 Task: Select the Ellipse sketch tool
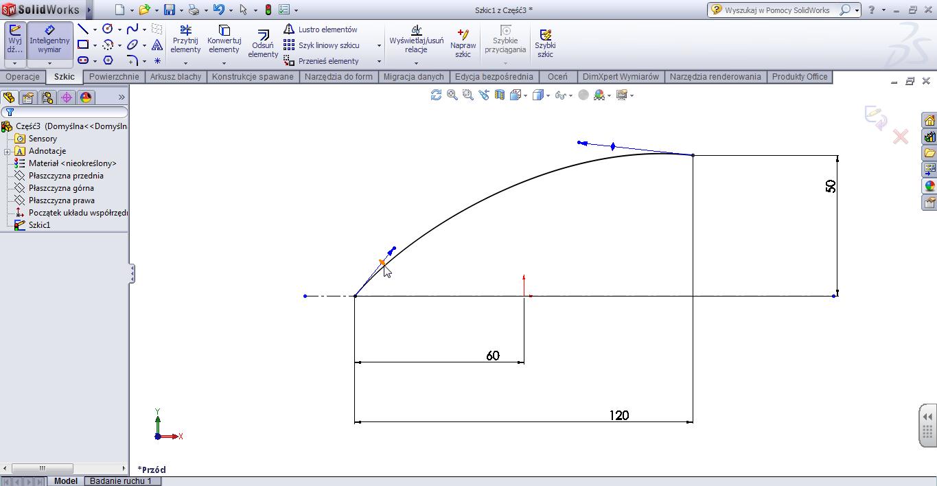[x=132, y=45]
